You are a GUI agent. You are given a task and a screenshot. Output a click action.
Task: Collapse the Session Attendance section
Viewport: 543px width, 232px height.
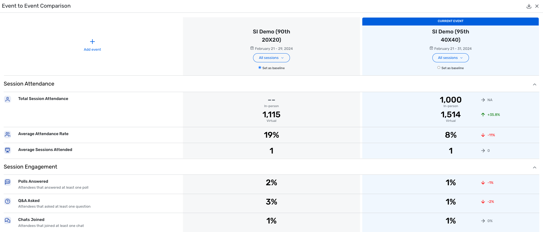point(534,84)
